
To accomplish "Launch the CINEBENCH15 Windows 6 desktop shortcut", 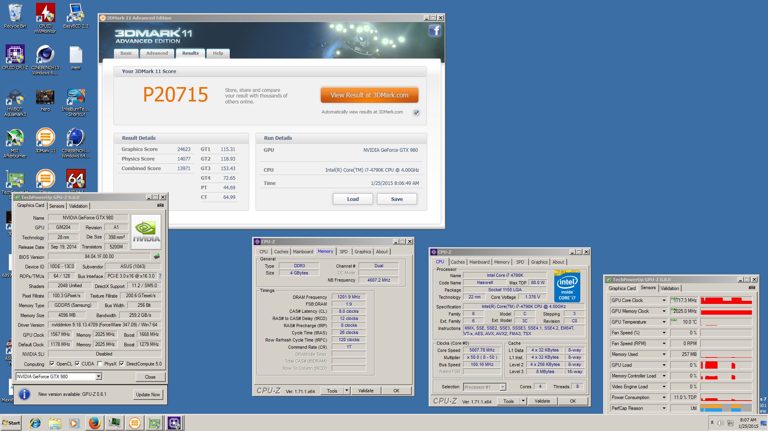I will click(x=45, y=60).
